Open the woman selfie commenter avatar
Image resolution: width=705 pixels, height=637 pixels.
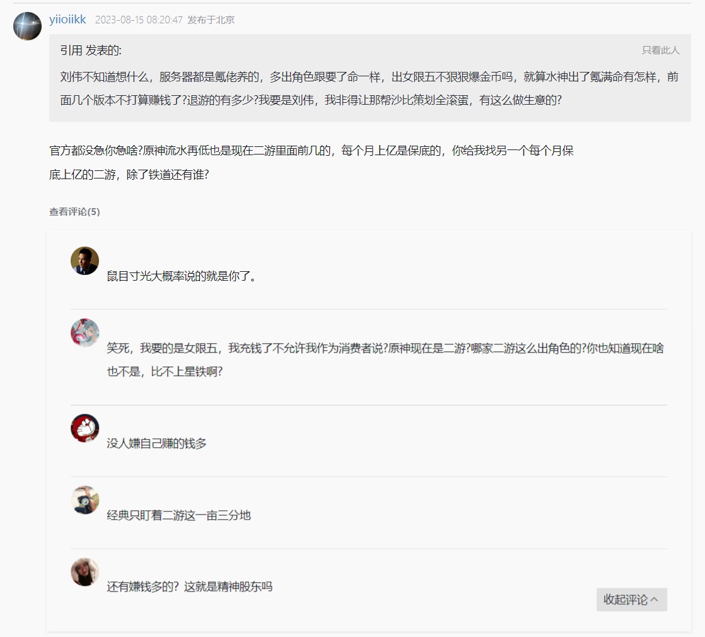coord(85,572)
